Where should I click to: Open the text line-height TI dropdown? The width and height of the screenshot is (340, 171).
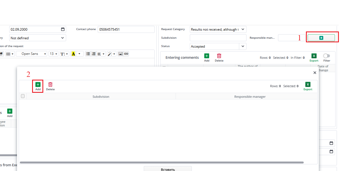64,54
